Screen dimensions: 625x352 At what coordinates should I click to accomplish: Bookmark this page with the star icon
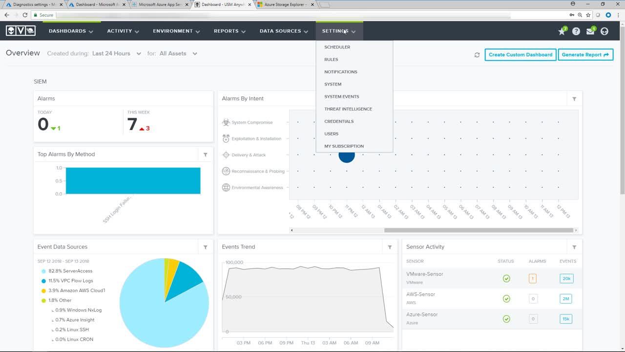pos(588,15)
